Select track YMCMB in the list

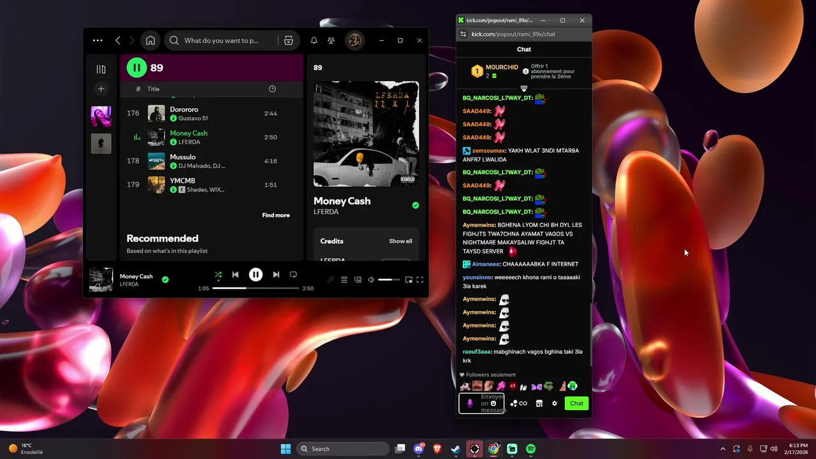(211, 185)
